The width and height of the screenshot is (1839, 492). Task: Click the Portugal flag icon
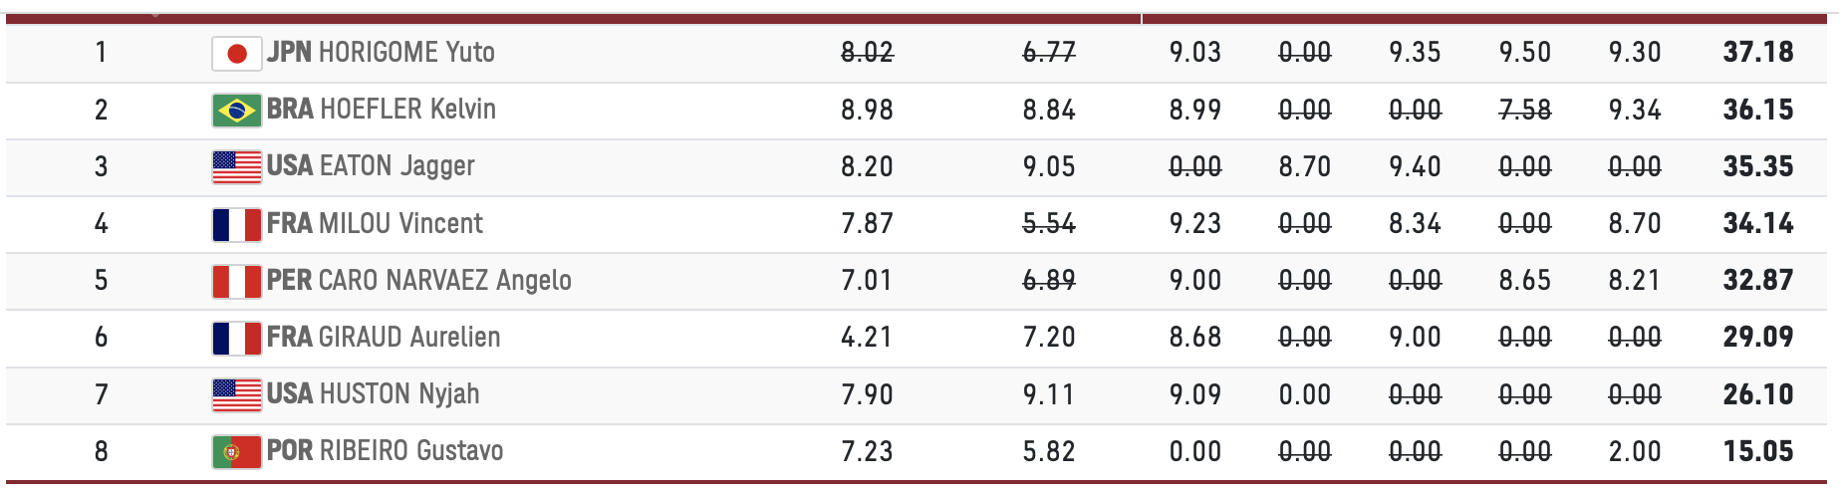click(x=236, y=451)
